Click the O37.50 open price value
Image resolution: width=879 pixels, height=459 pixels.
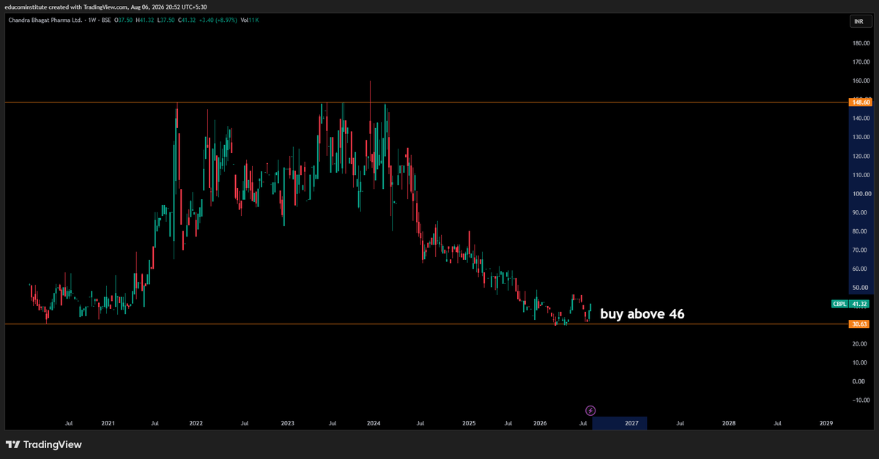125,20
